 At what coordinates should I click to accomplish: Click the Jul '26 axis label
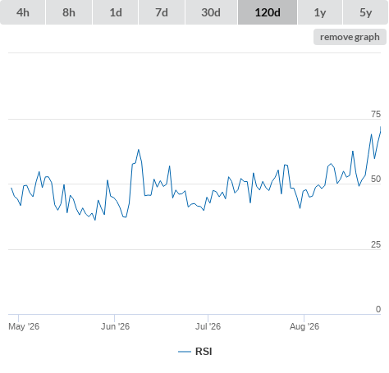click(x=208, y=326)
